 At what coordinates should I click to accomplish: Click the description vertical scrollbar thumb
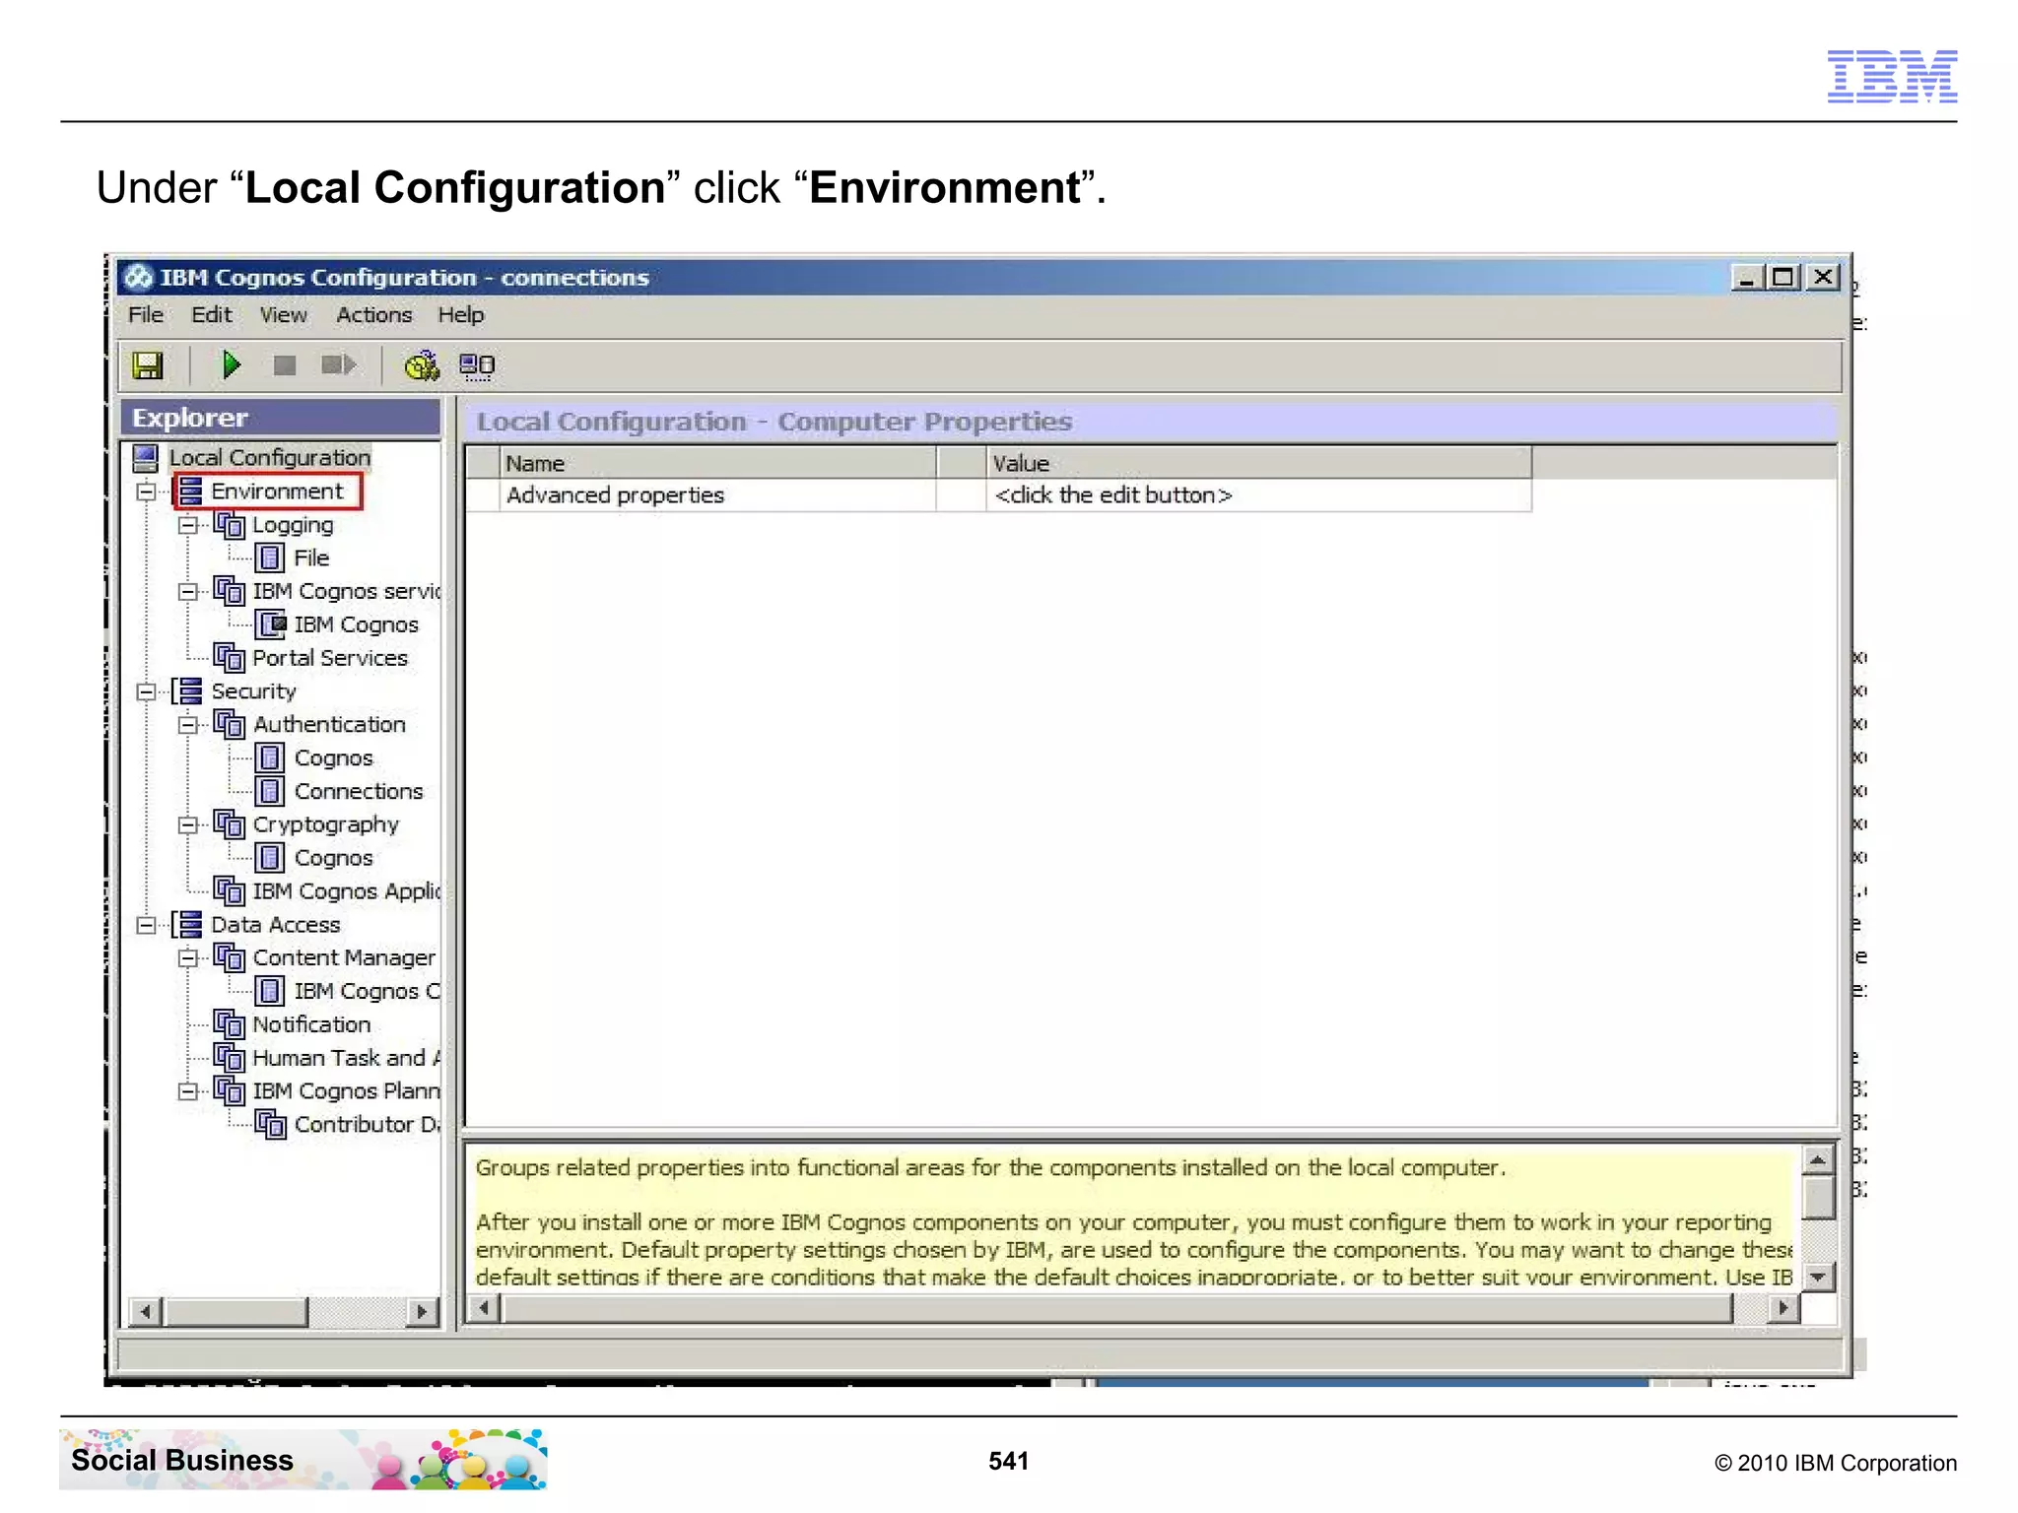click(x=1818, y=1198)
